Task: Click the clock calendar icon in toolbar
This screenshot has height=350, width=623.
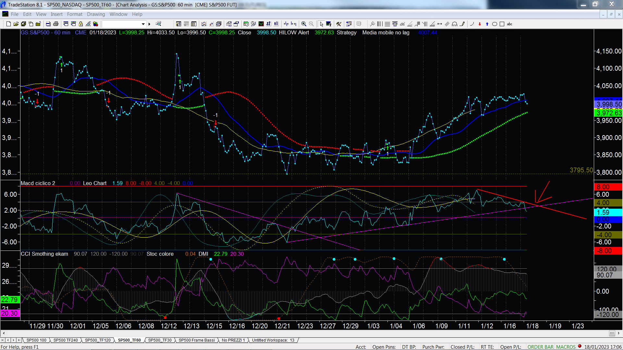Action: pyautogui.click(x=246, y=24)
